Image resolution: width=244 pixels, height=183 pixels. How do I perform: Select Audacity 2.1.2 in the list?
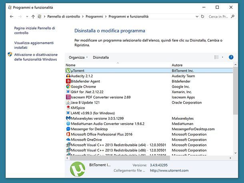[x=82, y=76]
